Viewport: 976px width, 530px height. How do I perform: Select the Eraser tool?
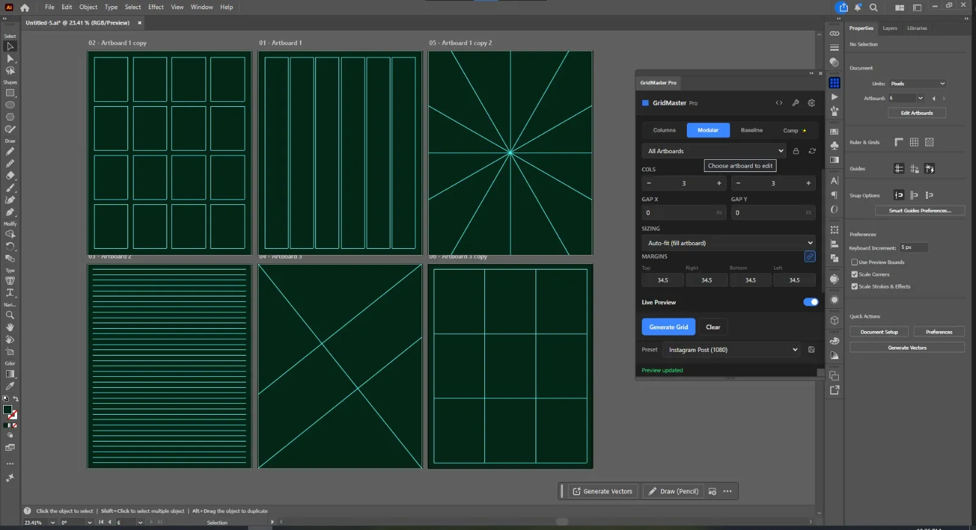click(x=10, y=176)
